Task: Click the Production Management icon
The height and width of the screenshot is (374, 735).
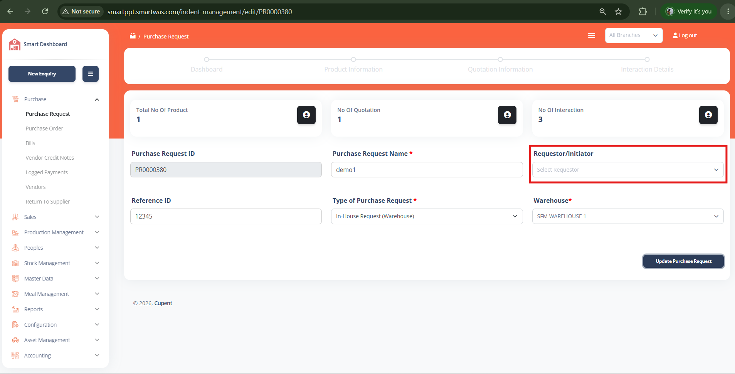Action: [x=15, y=232]
